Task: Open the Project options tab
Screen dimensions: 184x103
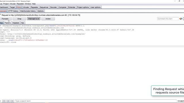Action: (x=83, y=7)
